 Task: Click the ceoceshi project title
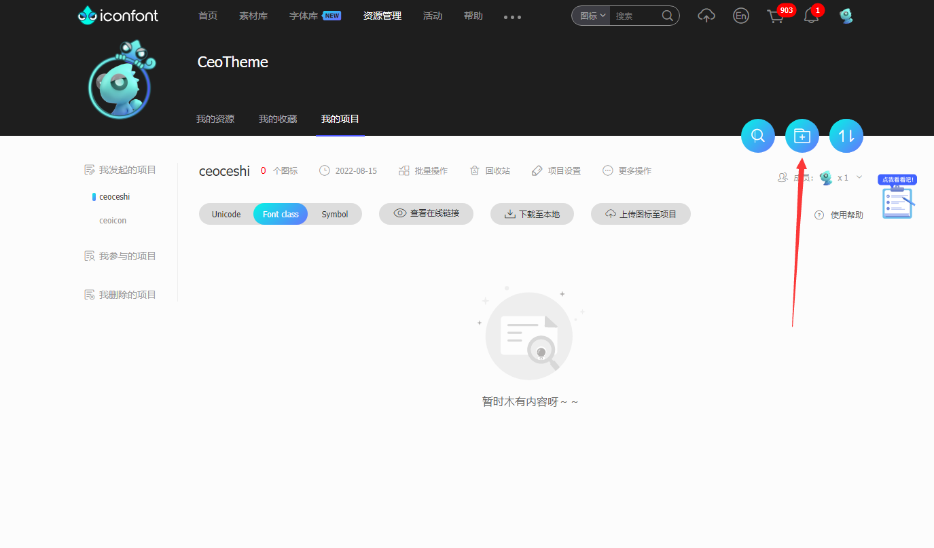(x=224, y=171)
